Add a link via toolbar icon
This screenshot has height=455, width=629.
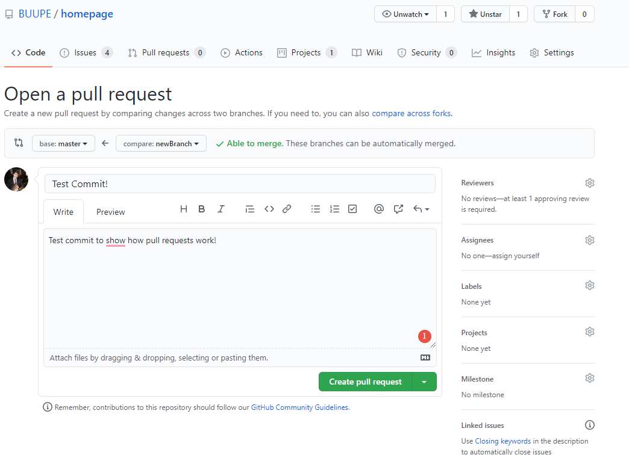coord(286,209)
